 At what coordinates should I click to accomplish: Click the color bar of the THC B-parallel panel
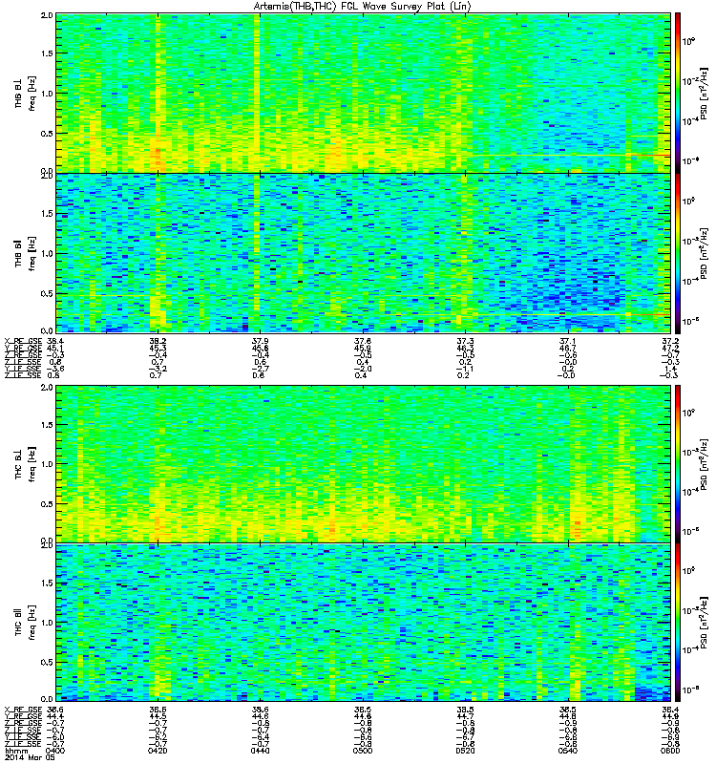point(678,623)
